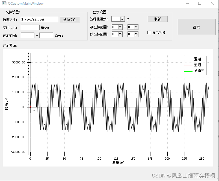The height and width of the screenshot is (181, 219).
Task: Click the first 显示范围 input box
Action: (27, 35)
